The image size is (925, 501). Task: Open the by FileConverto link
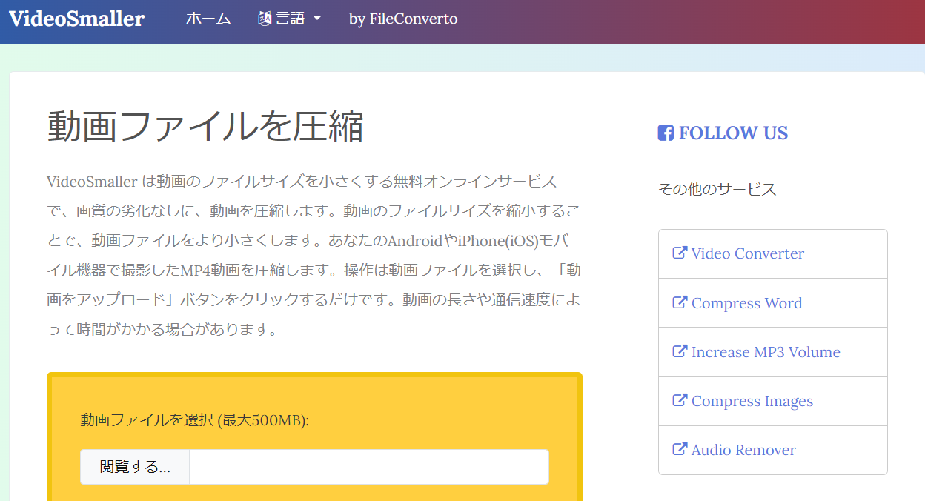[x=403, y=19]
